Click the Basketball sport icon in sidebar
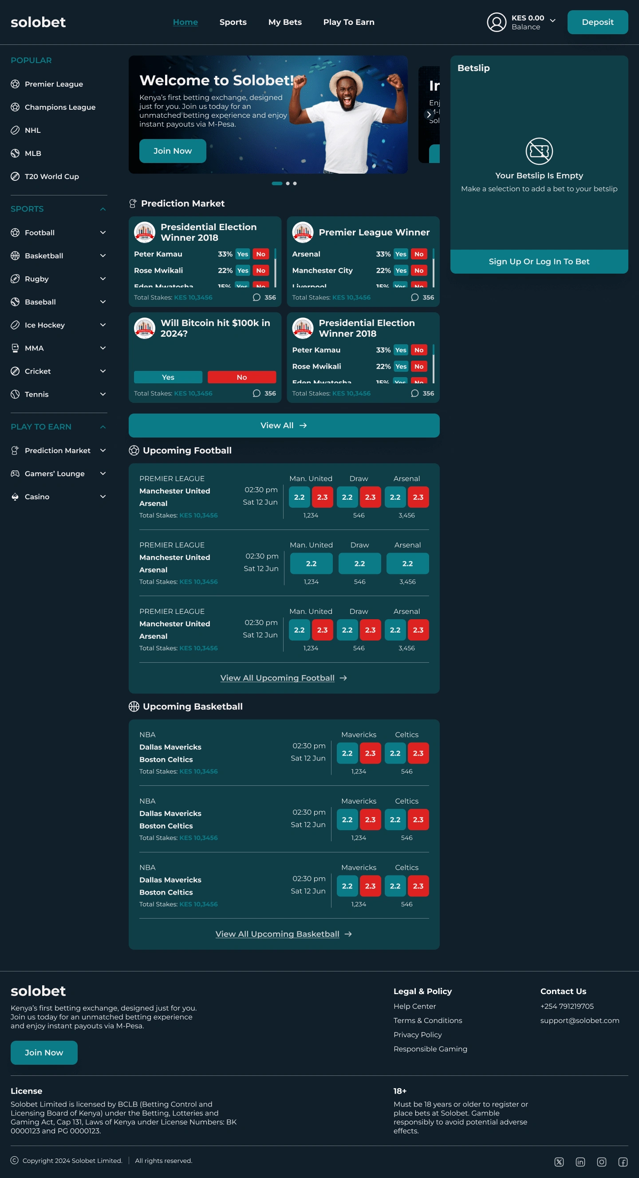This screenshot has height=1178, width=639. [15, 255]
